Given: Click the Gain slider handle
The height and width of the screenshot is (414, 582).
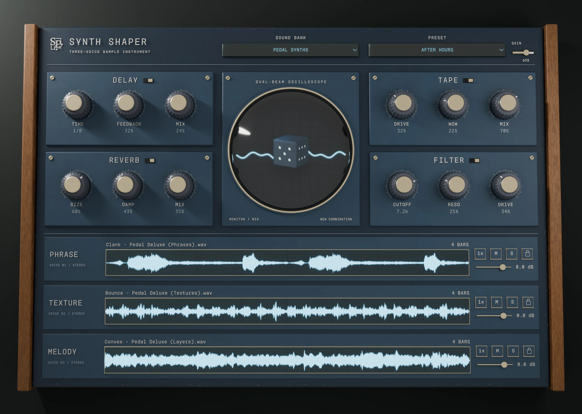Looking at the screenshot, I should click(526, 53).
